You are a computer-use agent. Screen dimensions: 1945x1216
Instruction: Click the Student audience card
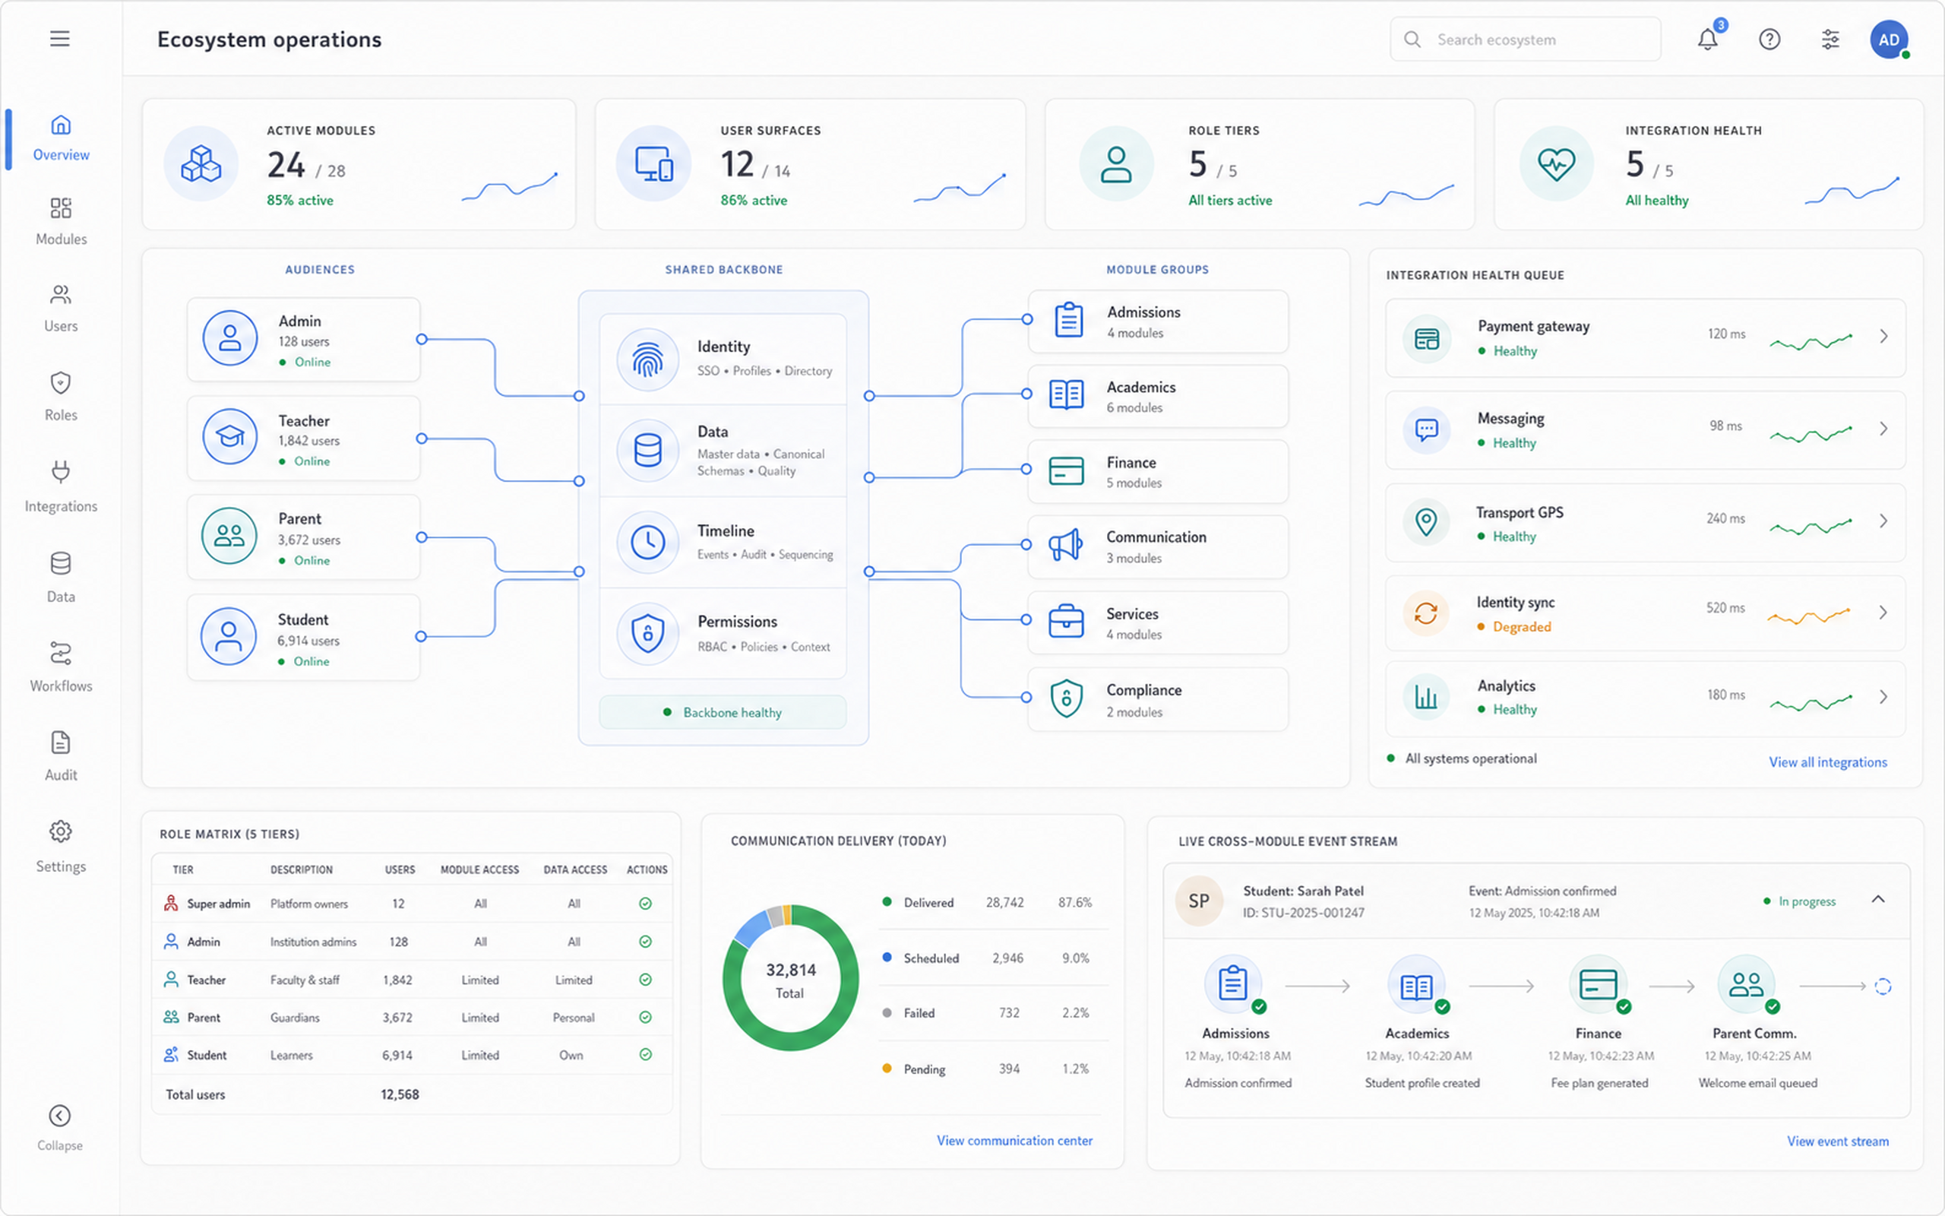coord(304,637)
